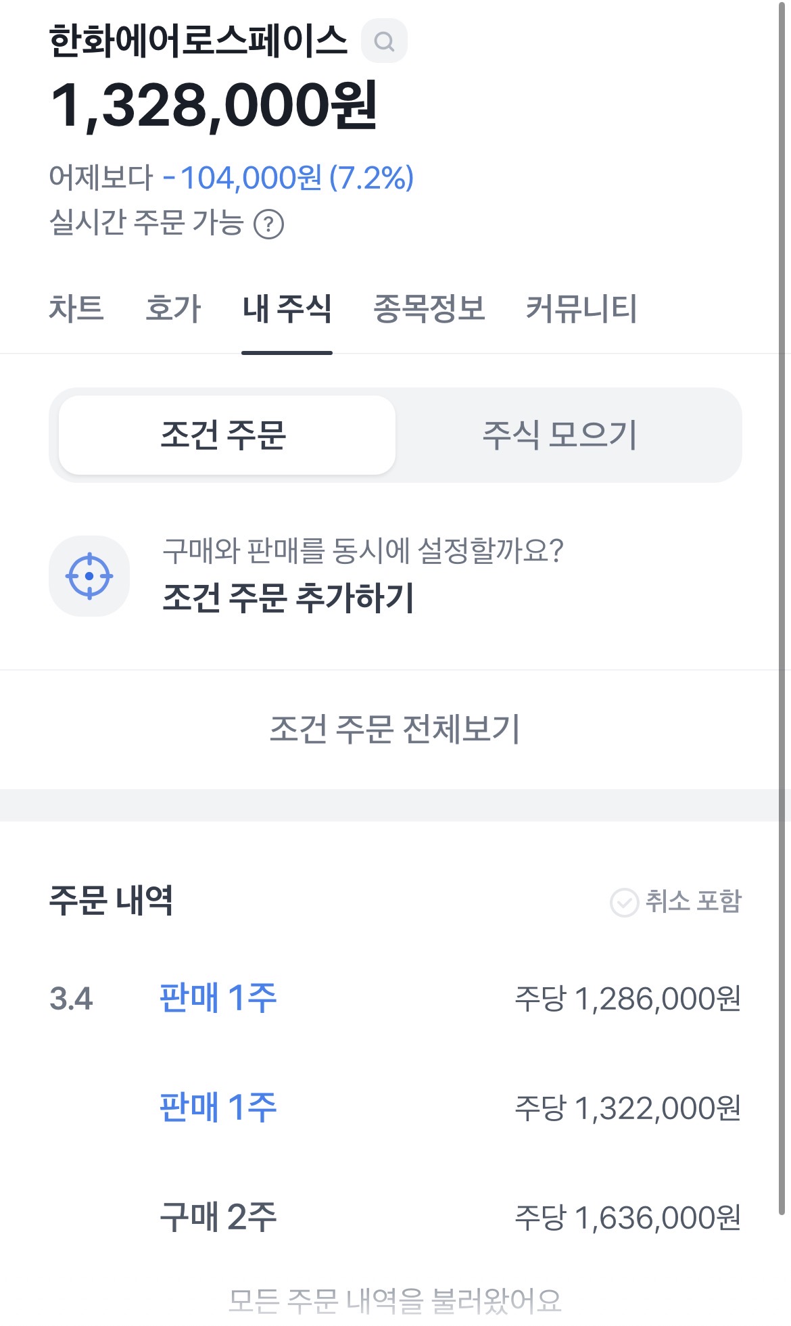This screenshot has width=791, height=1326.
Task: Click the question mark help icon
Action: tap(268, 224)
